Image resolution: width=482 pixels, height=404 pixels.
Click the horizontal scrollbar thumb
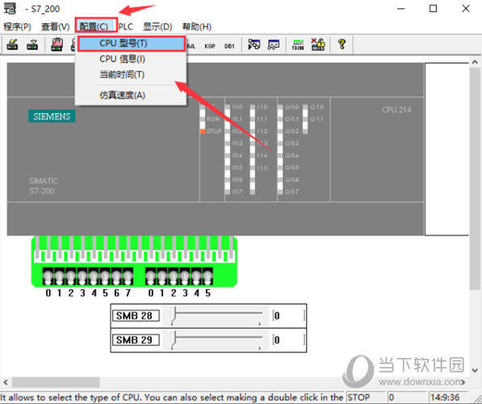pos(56,382)
